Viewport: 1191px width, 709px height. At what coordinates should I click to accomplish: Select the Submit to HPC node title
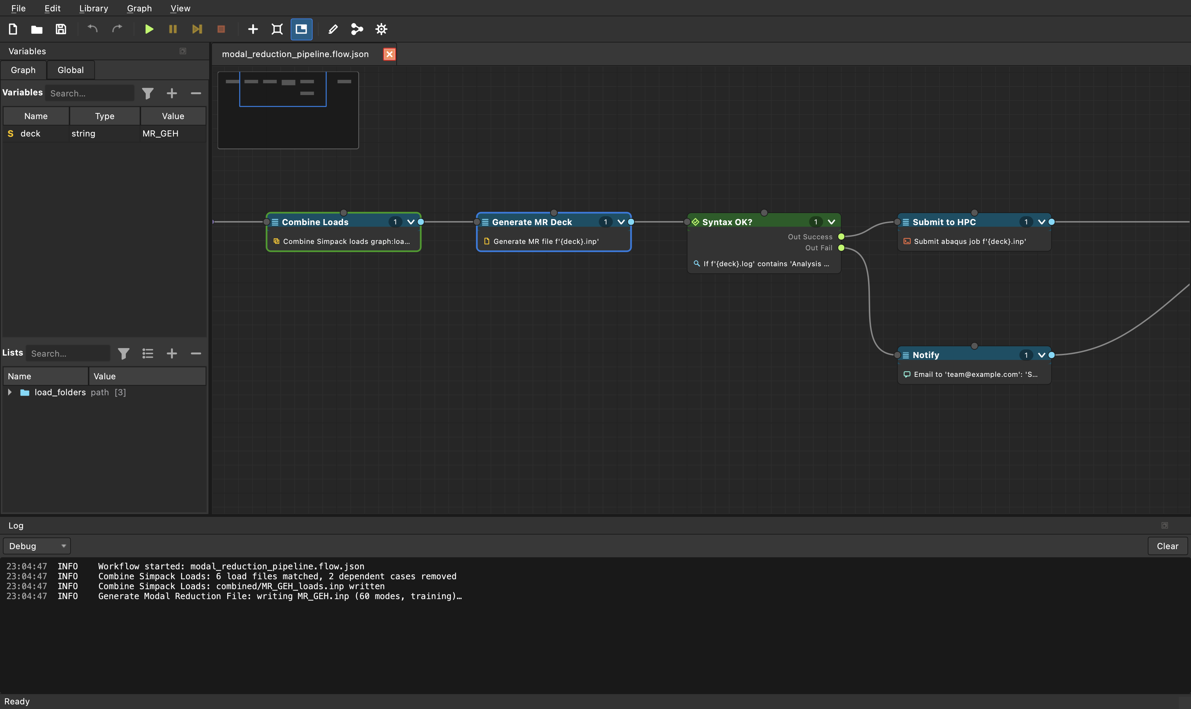tap(944, 222)
